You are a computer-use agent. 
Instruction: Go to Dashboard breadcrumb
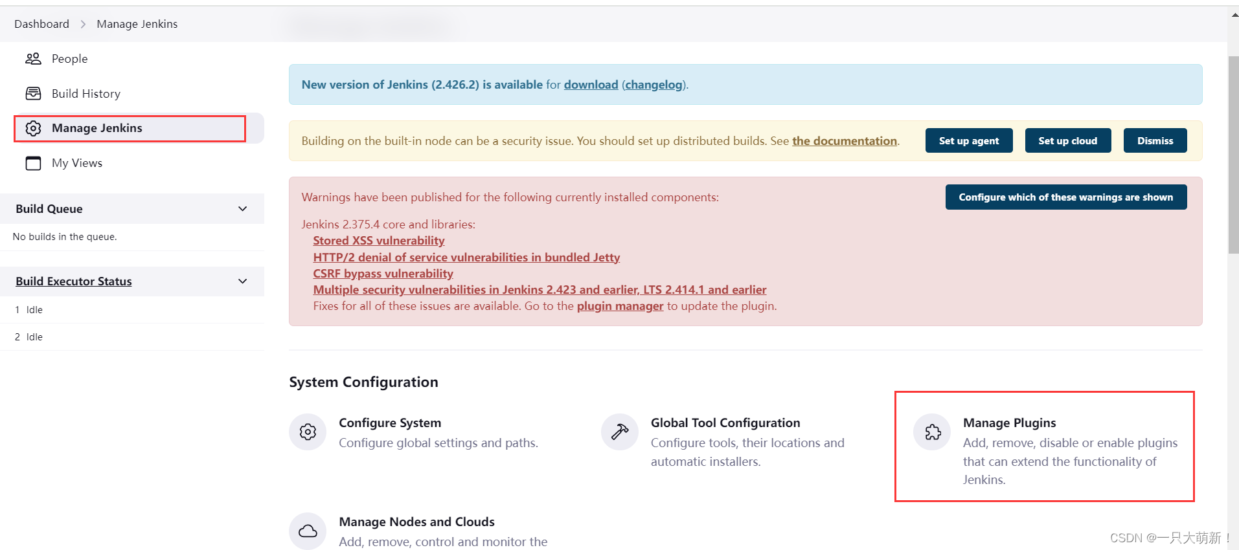pos(41,24)
